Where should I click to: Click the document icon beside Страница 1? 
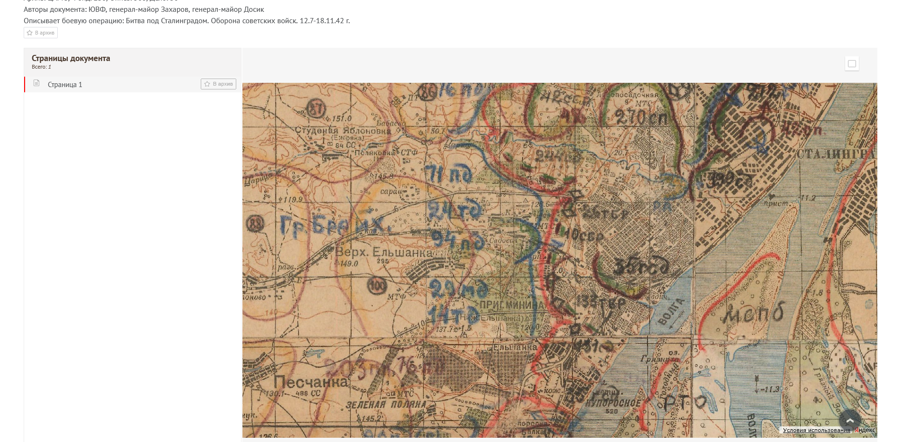(x=36, y=84)
